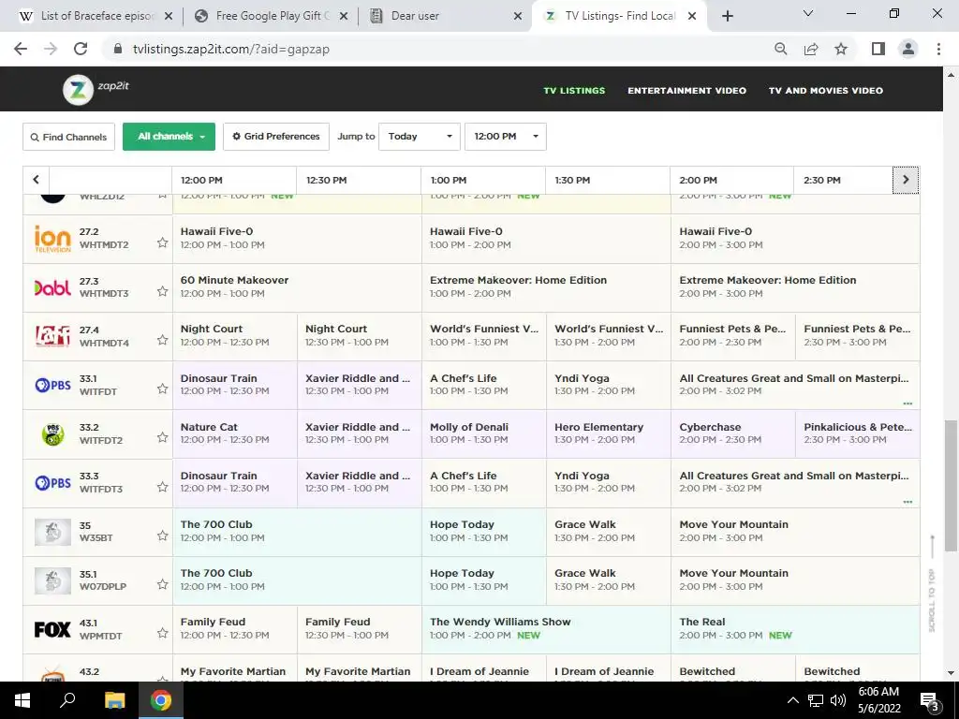
Task: Open the Chrome profile avatar
Action: (x=908, y=49)
